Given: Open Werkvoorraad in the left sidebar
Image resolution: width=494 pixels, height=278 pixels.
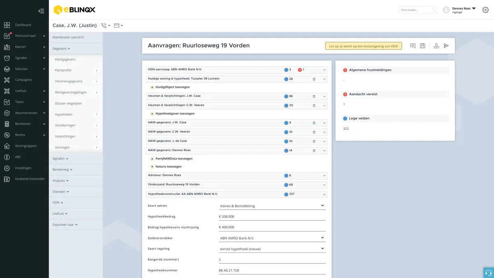Looking at the screenshot, I should pos(25,36).
